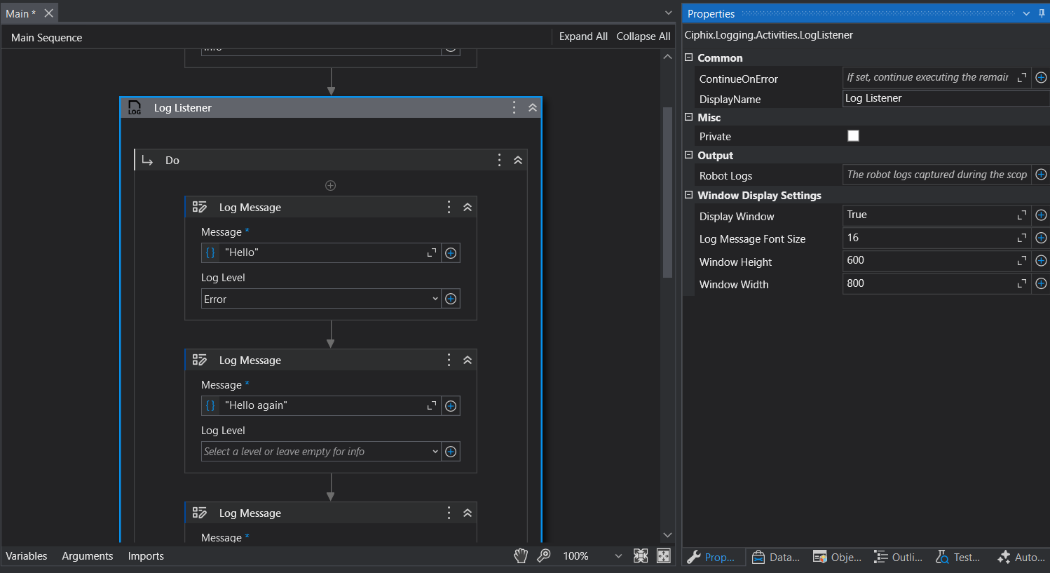This screenshot has width=1050, height=573.
Task: Click plus button beside Error log level
Action: click(451, 299)
